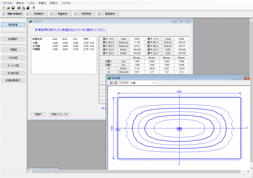The width and height of the screenshot is (253, 178).
Task: Click the Save floppy disk icon
Action: click(x=13, y=8)
